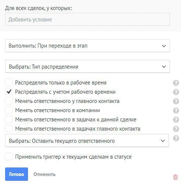The height and width of the screenshot is (183, 181).
Task: Click help icon for main contact responsible
Action: click(x=176, y=101)
